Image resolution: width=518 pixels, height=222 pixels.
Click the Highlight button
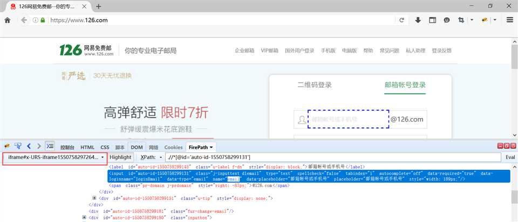pyautogui.click(x=120, y=157)
